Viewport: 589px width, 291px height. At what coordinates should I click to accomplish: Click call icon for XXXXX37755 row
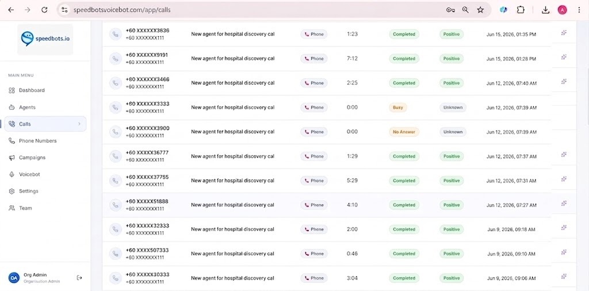pyautogui.click(x=115, y=181)
